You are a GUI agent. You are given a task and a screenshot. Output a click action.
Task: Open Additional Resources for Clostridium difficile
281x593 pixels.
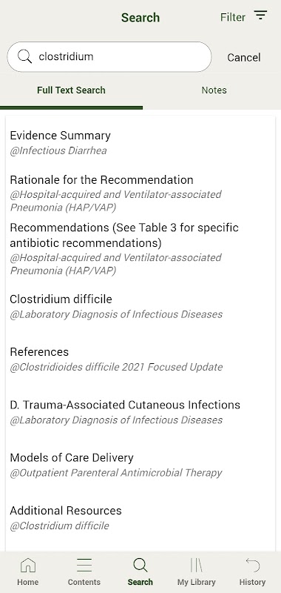[x=140, y=518]
